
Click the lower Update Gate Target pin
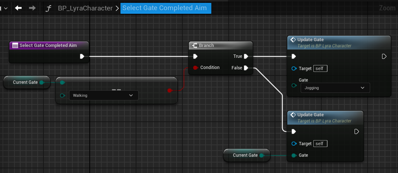294,144
